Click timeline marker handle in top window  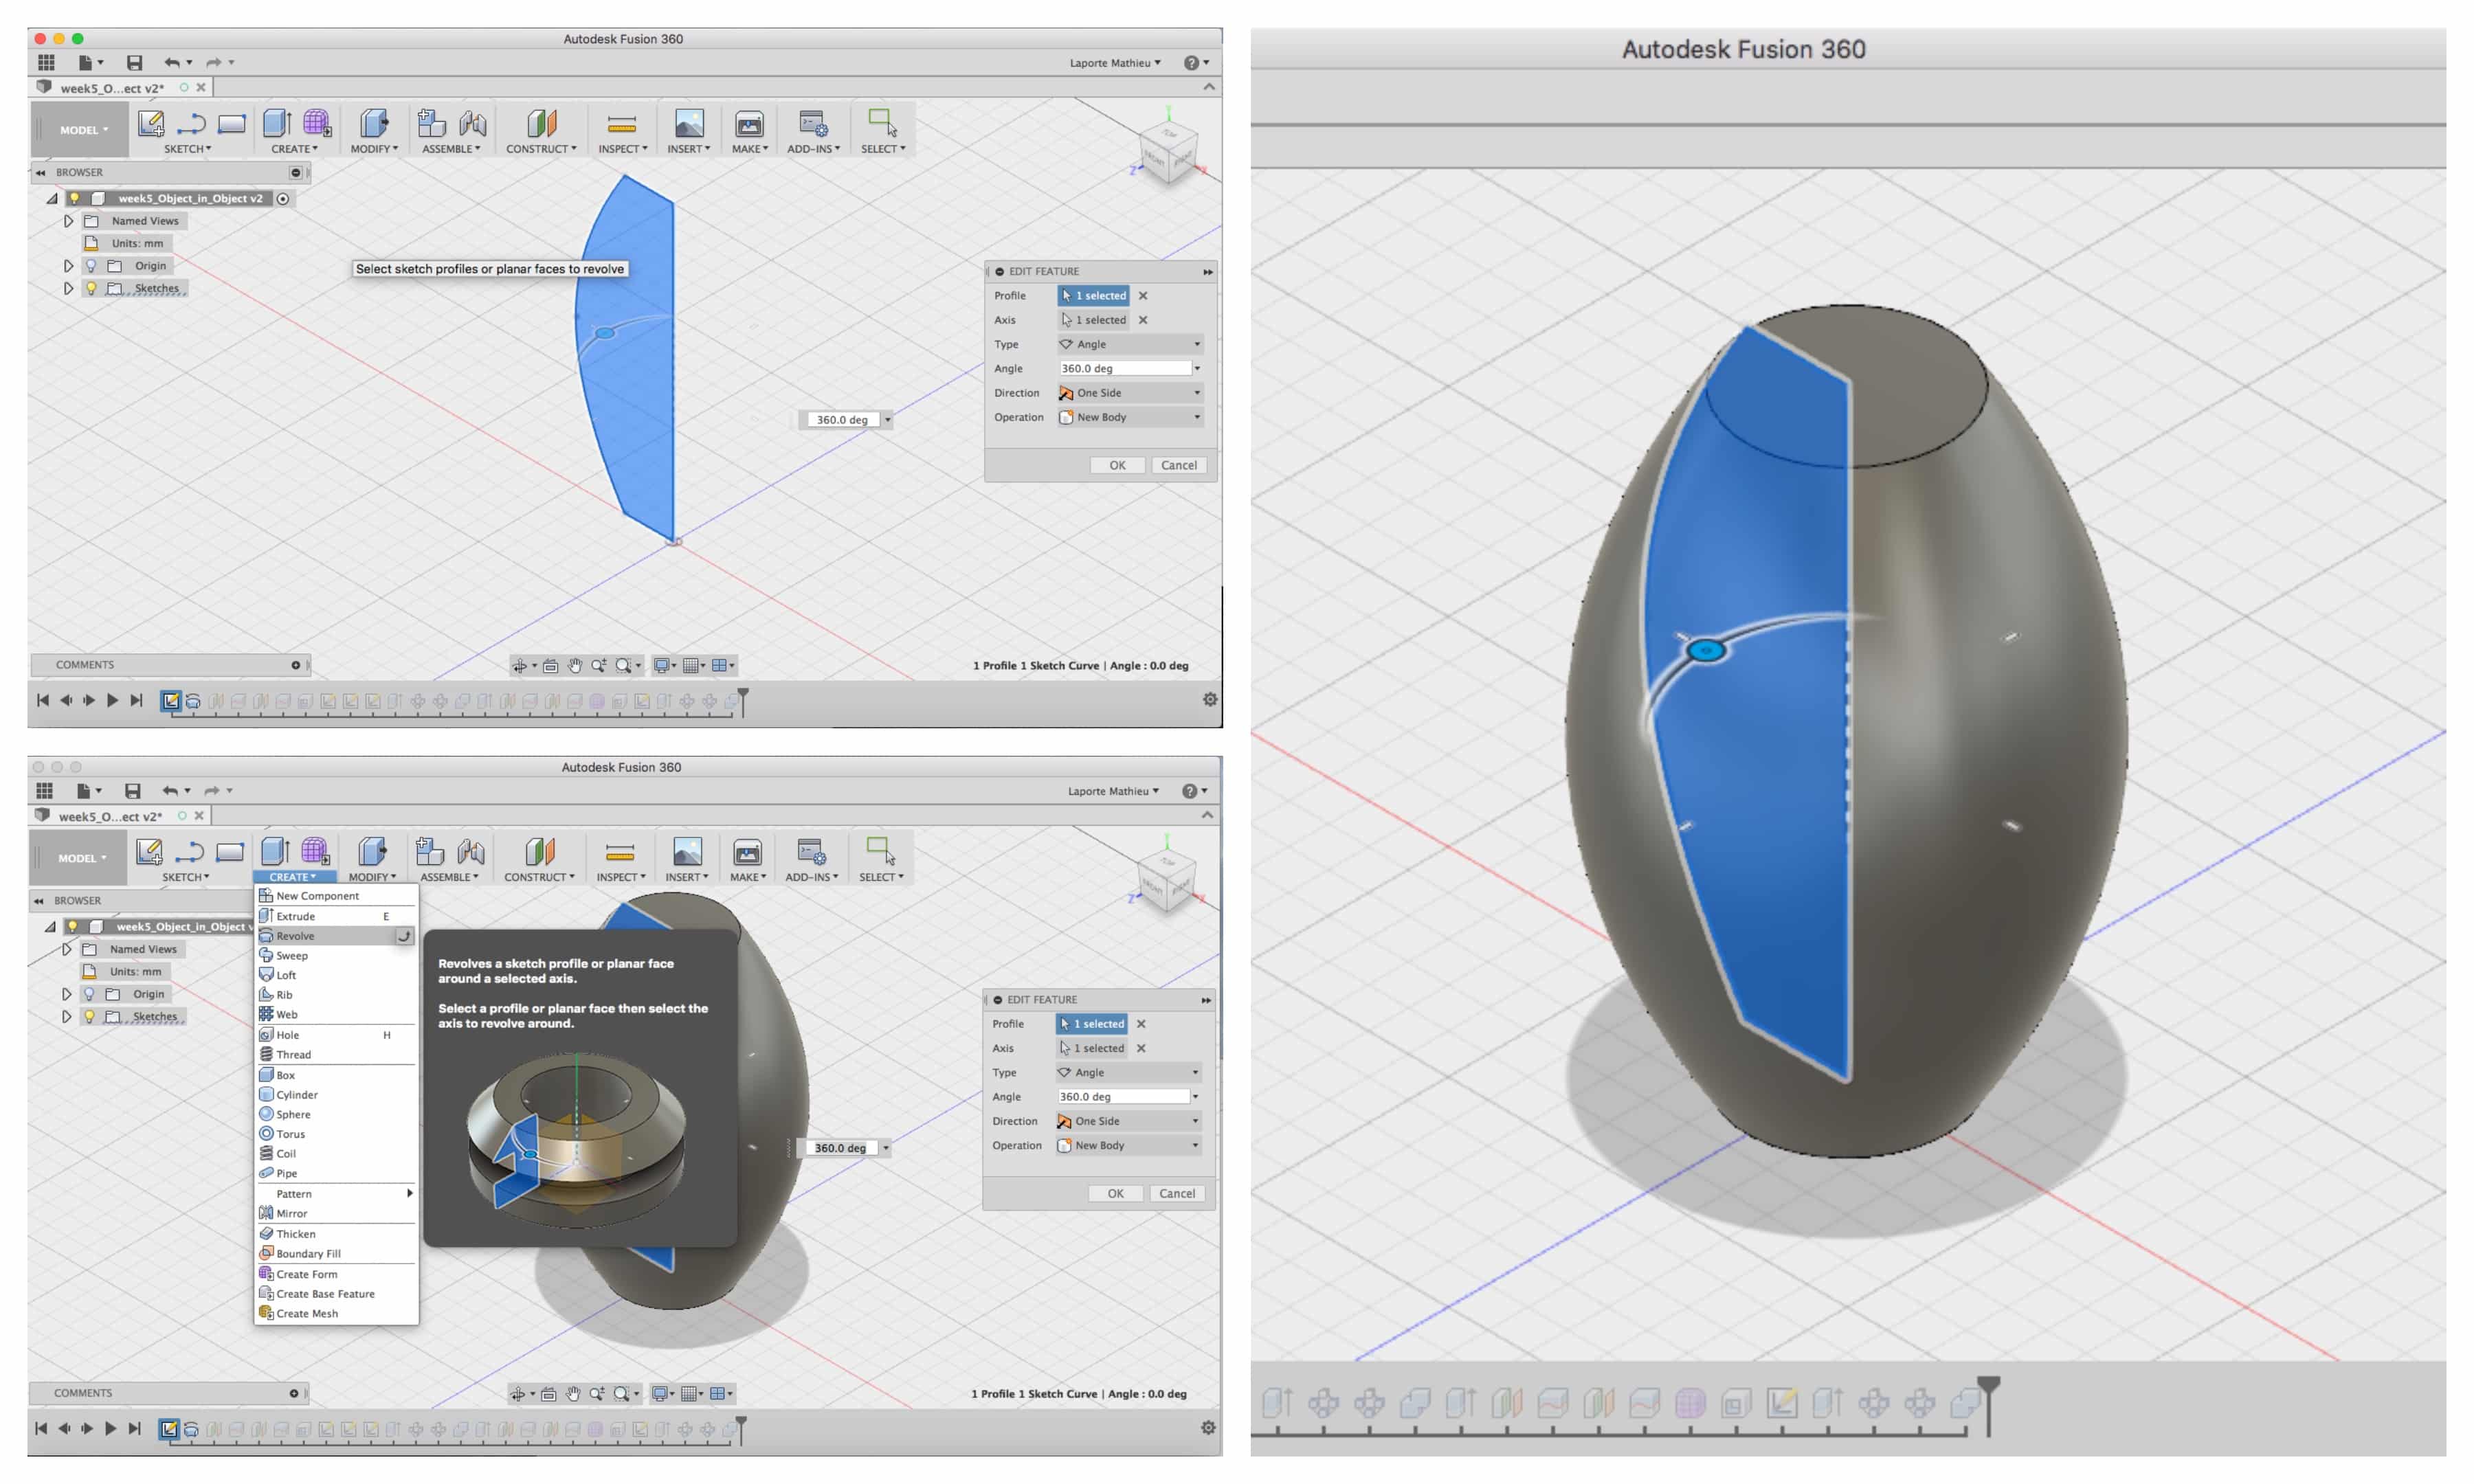(743, 701)
